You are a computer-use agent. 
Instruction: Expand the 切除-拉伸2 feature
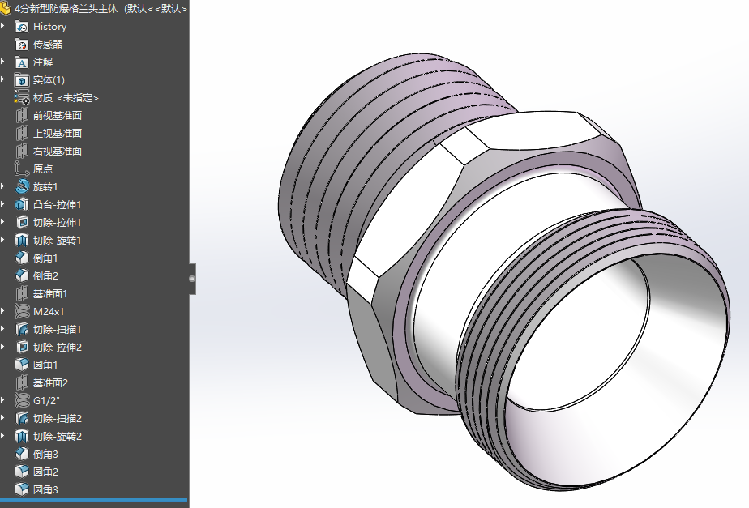pos(3,347)
